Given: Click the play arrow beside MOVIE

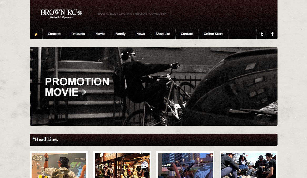Looking at the screenshot, I should (84, 92).
